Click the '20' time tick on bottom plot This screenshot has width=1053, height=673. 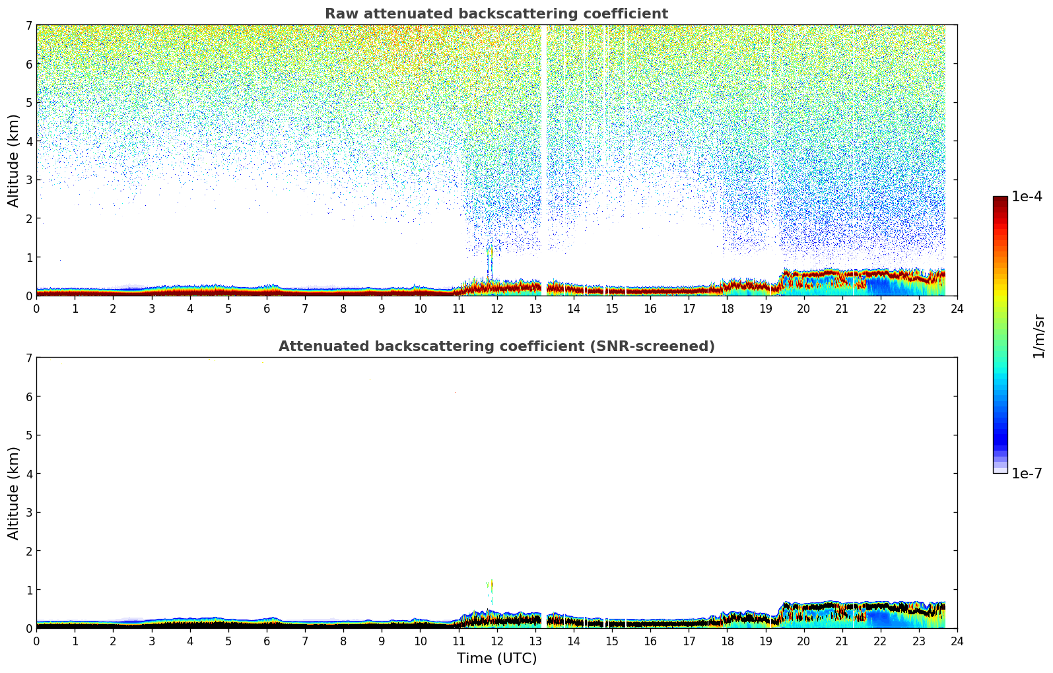pos(803,641)
